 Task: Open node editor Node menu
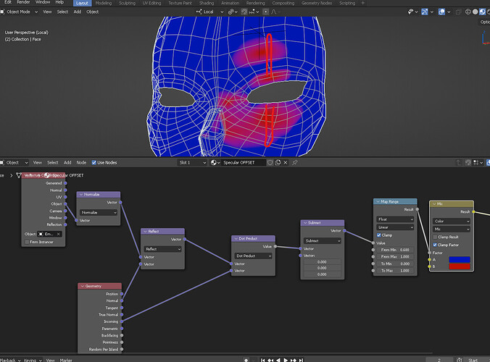pyautogui.click(x=81, y=163)
